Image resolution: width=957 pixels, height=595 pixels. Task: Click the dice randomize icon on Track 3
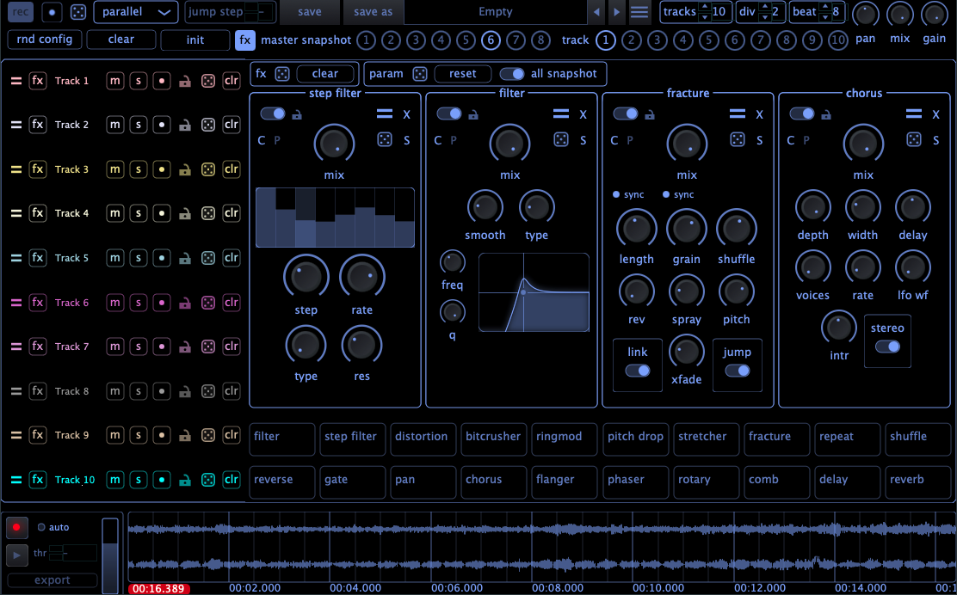tap(208, 169)
